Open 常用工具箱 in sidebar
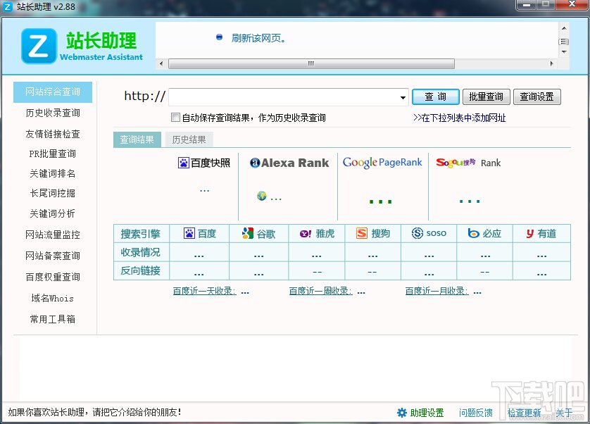Viewport: 590px width, 424px height. pos(53,319)
